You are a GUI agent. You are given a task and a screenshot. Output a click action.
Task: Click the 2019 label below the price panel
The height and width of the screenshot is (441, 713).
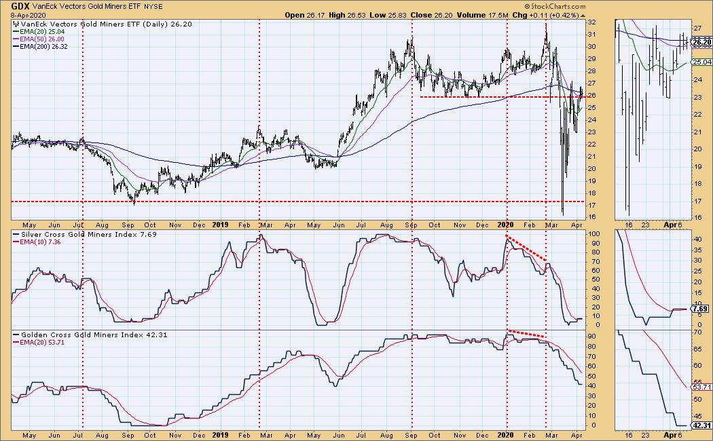tap(221, 225)
